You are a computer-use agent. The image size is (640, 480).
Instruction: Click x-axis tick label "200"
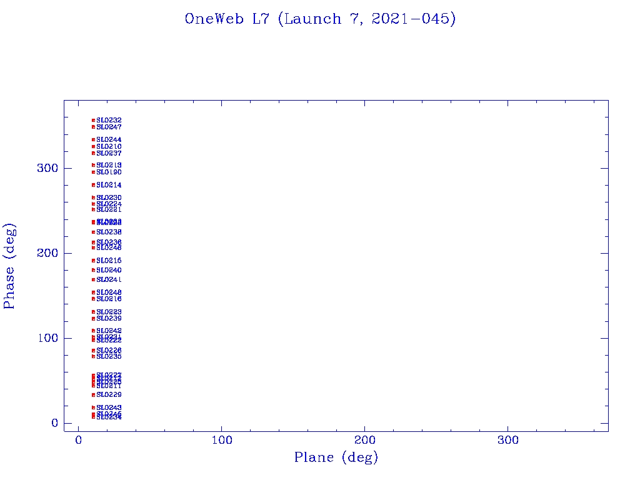click(x=364, y=441)
